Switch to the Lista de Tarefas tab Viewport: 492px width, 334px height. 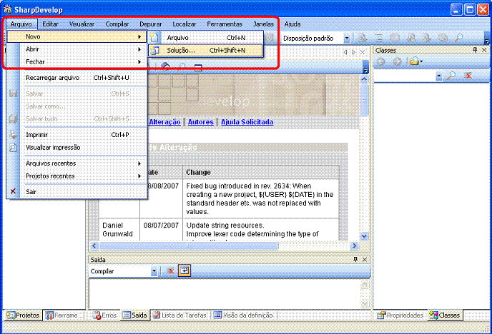(179, 315)
